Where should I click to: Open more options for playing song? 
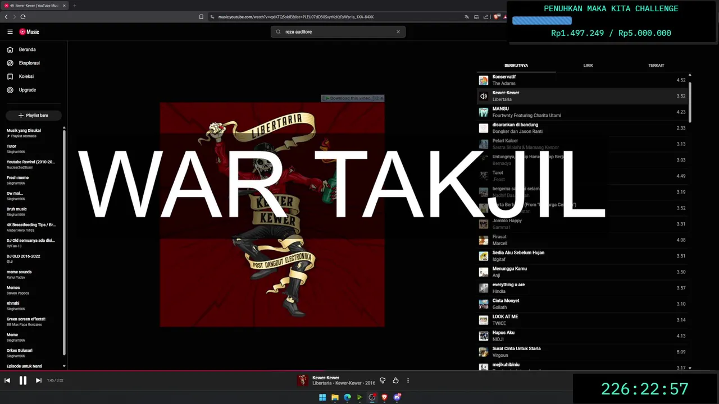(x=408, y=380)
